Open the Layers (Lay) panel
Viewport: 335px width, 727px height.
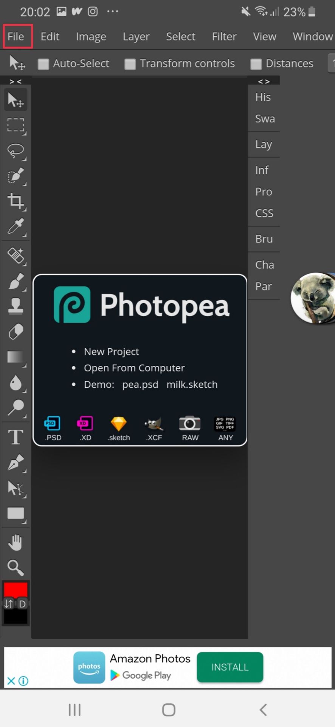click(x=264, y=145)
